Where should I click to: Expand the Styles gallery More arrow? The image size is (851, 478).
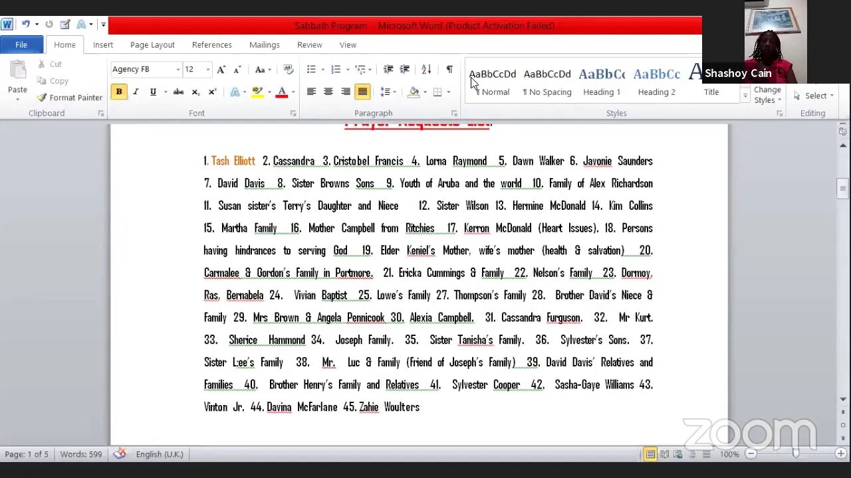(x=745, y=96)
